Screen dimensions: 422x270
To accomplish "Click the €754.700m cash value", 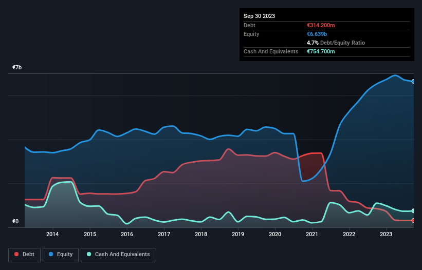I will tap(321, 51).
